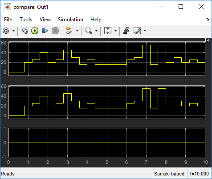
Task: Open the measurements dropdown arrow
Action: click(145, 31)
